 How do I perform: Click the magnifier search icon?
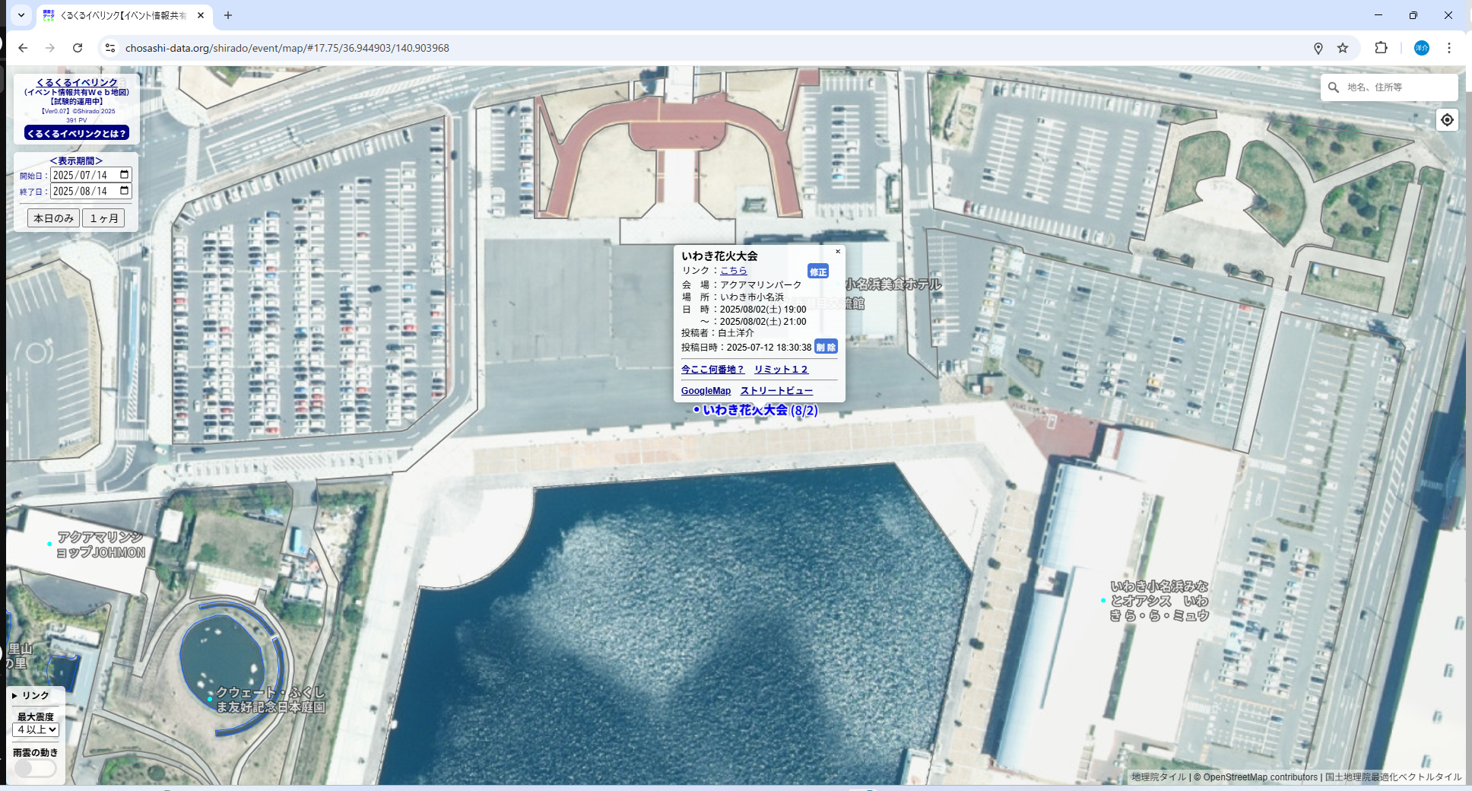pos(1334,87)
